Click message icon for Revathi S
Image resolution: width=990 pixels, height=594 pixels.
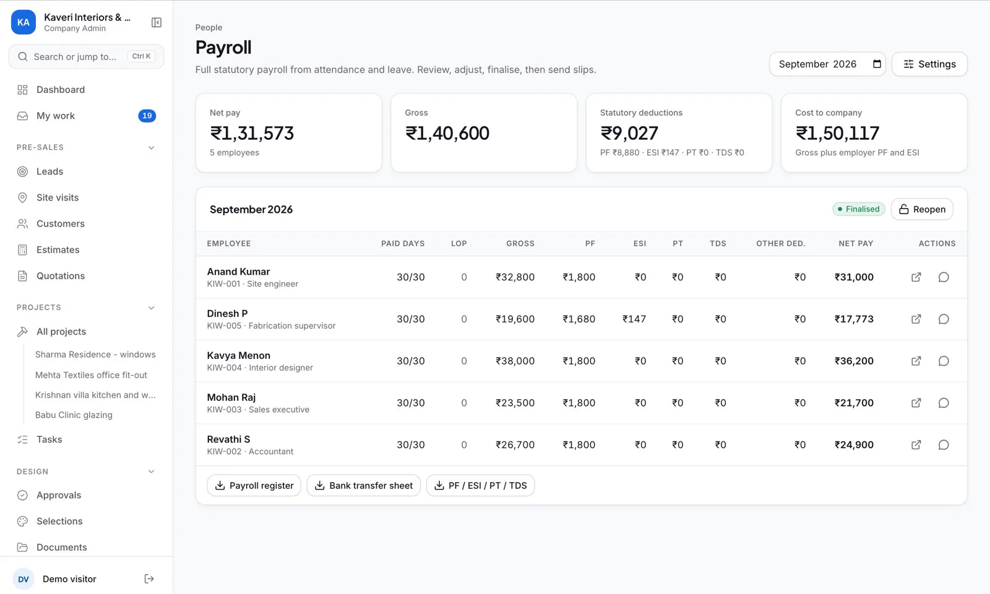pos(944,445)
